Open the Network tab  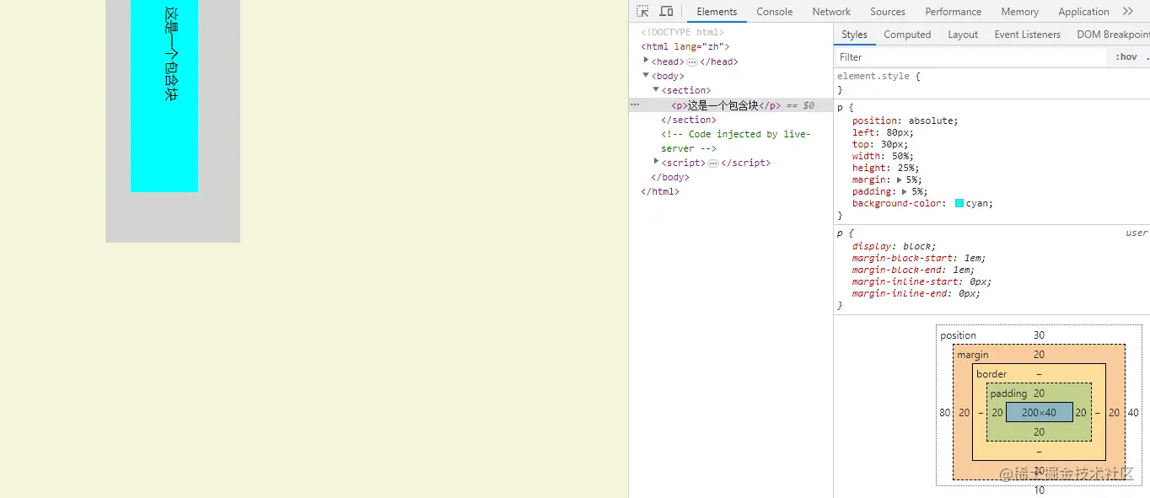tap(831, 12)
